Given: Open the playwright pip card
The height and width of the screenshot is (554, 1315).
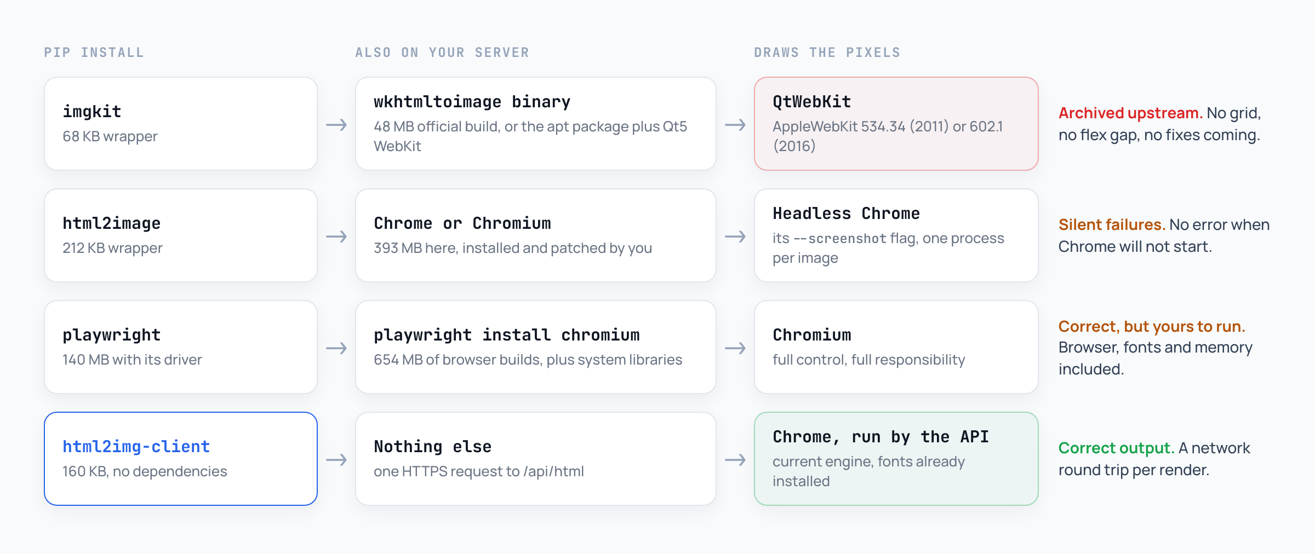Looking at the screenshot, I should pyautogui.click(x=181, y=347).
